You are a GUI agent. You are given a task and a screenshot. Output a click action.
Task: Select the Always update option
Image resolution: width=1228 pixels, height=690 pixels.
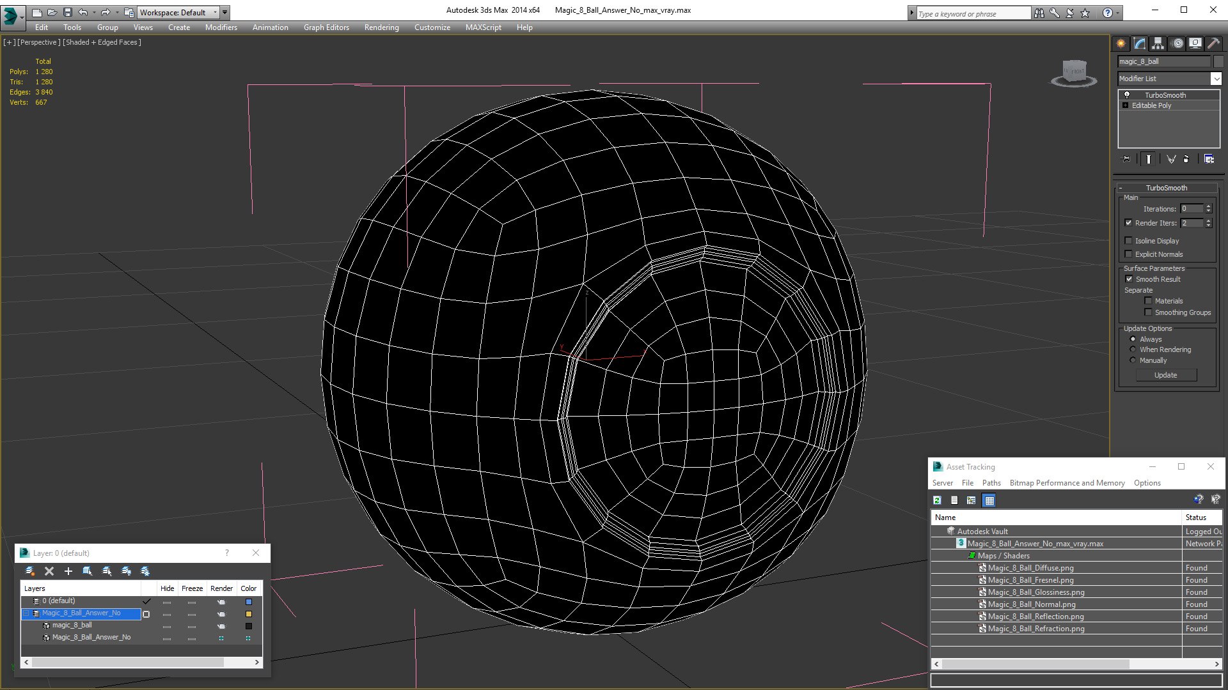[x=1133, y=339]
